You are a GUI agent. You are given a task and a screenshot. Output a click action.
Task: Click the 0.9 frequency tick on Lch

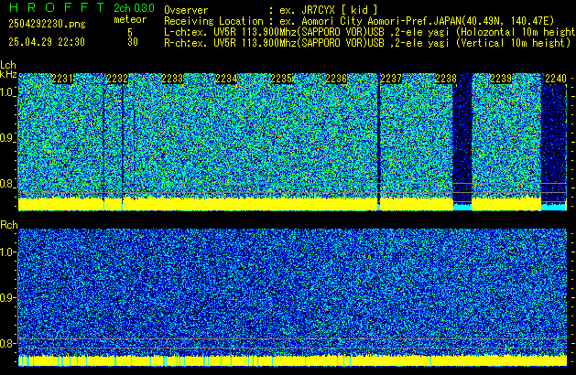pyautogui.click(x=7, y=138)
